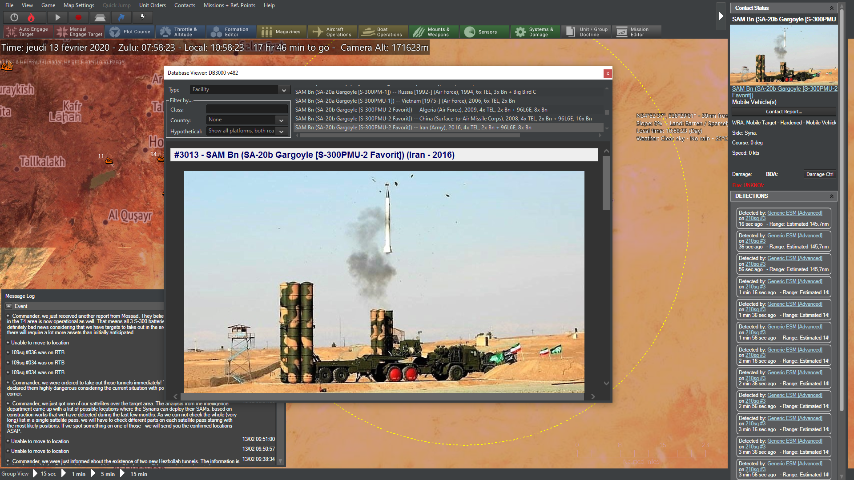Open 210sq #3 link in the 36 sec ago detection
854x480 pixels.
[x=755, y=241]
